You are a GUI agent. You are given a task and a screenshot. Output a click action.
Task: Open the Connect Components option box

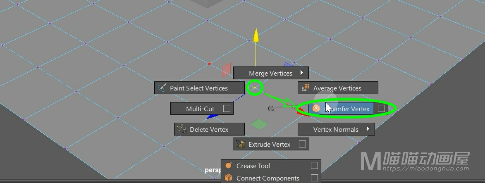tap(314, 178)
